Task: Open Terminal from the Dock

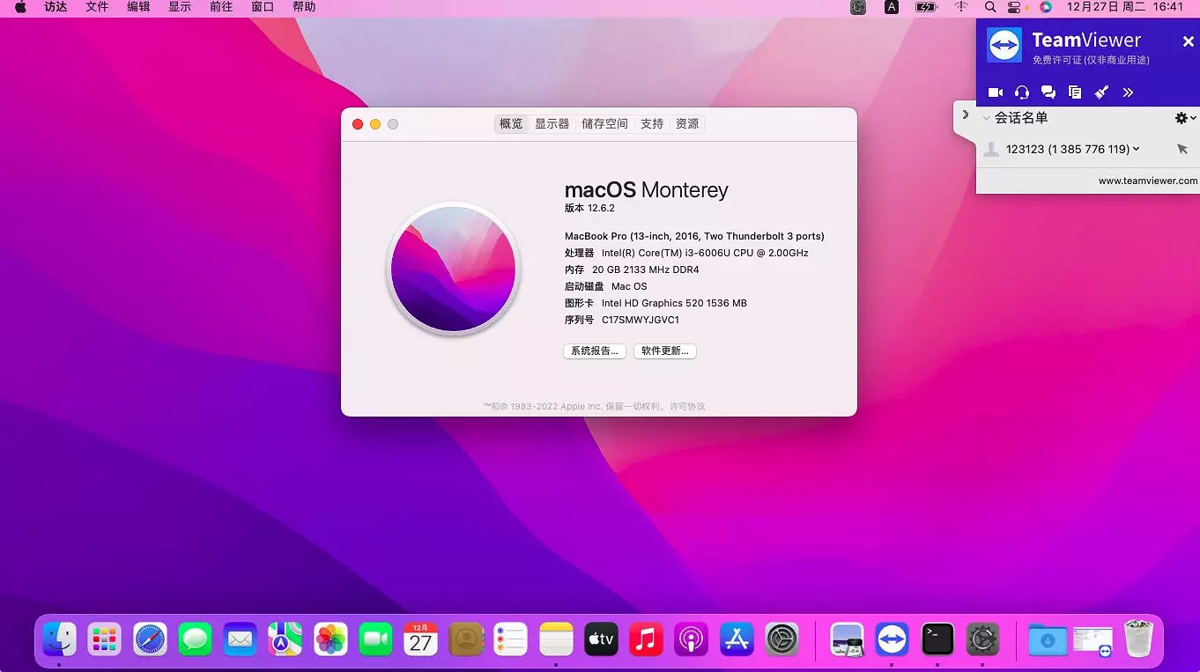Action: click(937, 639)
